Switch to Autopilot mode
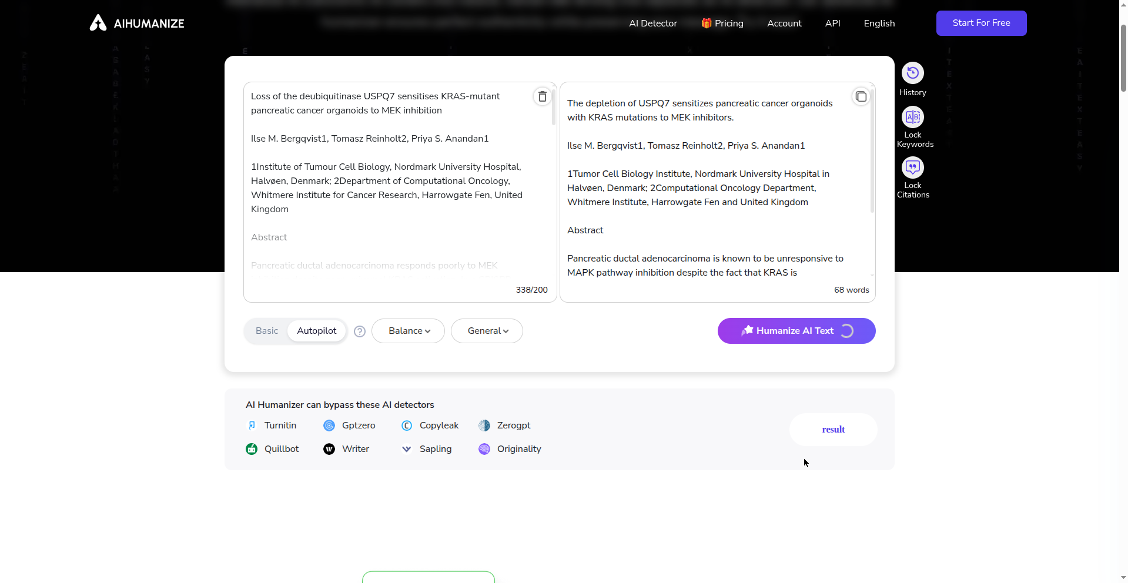The image size is (1128, 583). 317,331
